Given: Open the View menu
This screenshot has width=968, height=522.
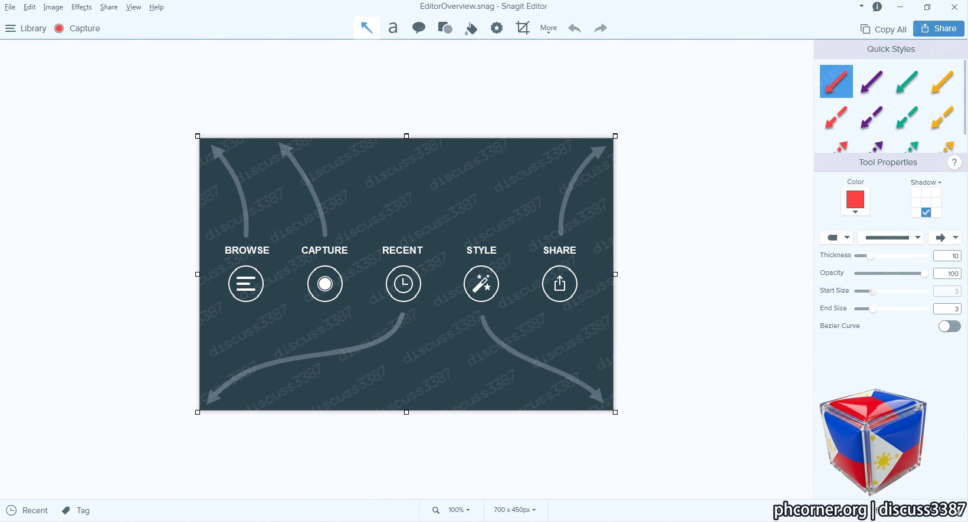Looking at the screenshot, I should (x=133, y=7).
